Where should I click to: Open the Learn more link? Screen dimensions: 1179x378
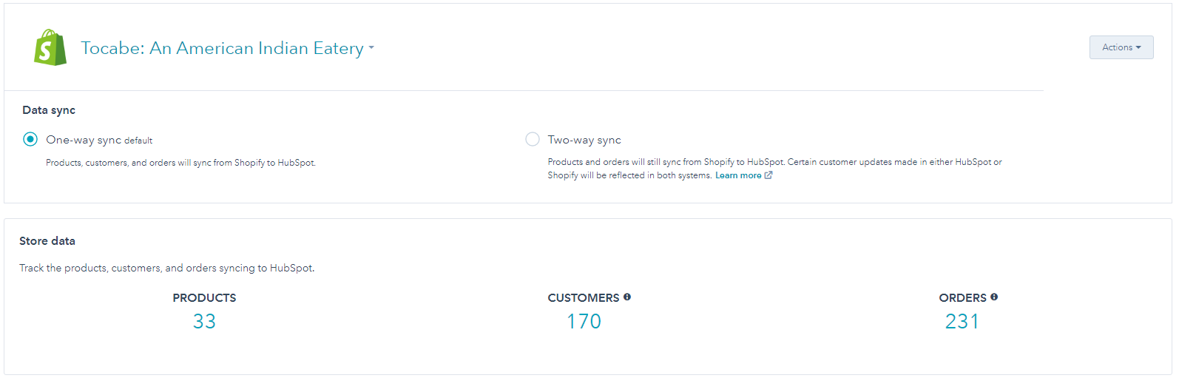[x=737, y=175]
